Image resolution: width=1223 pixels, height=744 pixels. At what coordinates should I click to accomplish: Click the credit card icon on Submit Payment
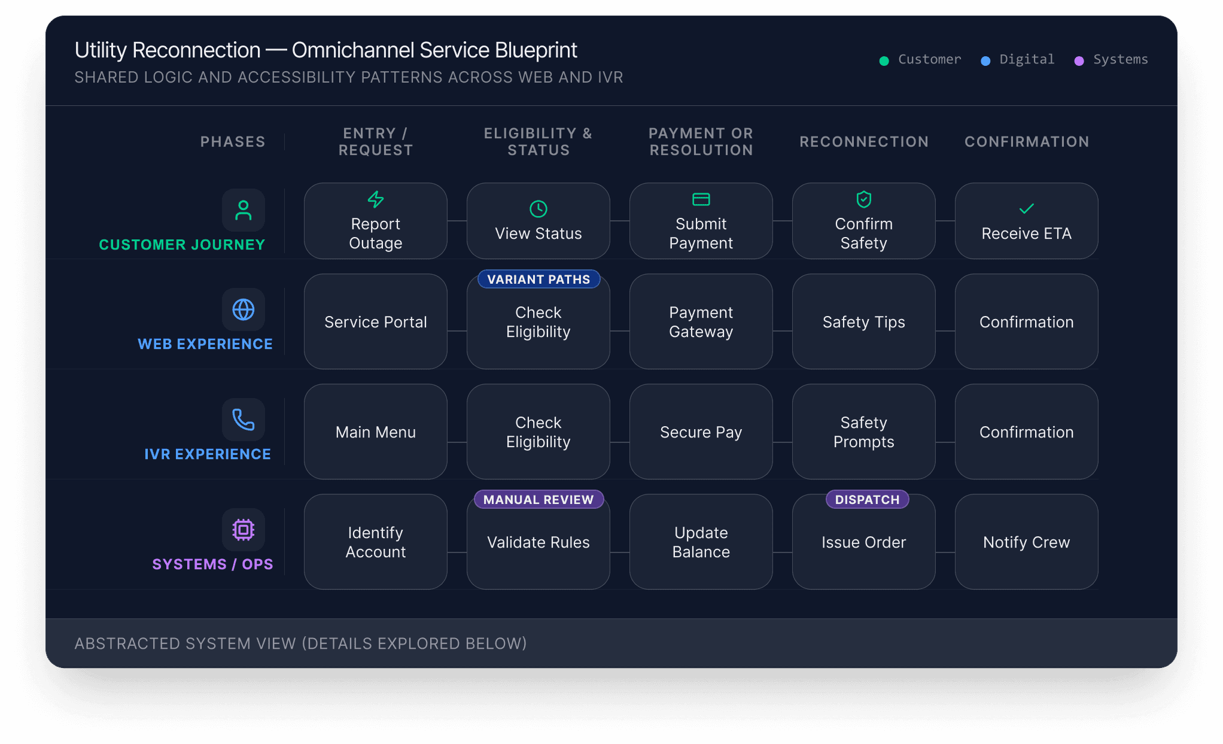(701, 199)
